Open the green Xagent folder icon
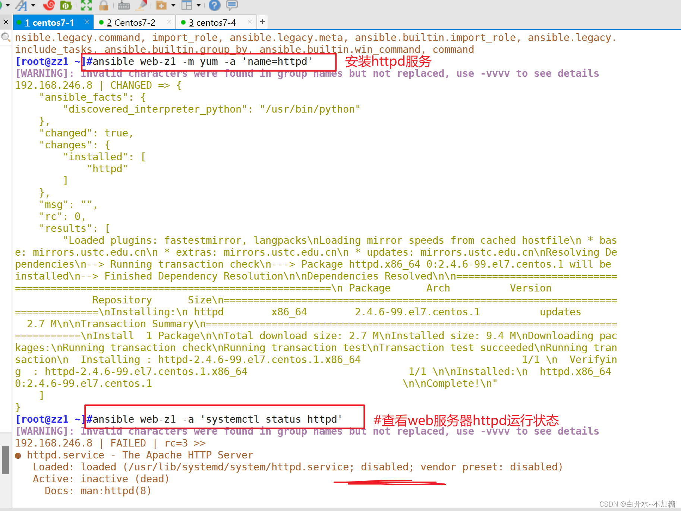 point(66,5)
